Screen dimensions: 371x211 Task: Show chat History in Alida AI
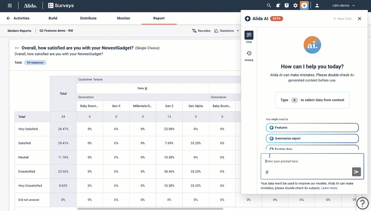pyautogui.click(x=249, y=55)
